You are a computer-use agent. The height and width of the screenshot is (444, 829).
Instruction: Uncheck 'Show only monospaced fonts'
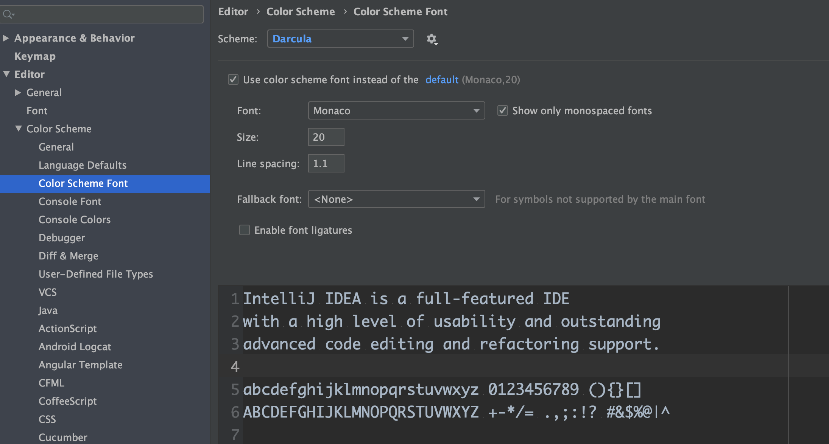(x=502, y=110)
